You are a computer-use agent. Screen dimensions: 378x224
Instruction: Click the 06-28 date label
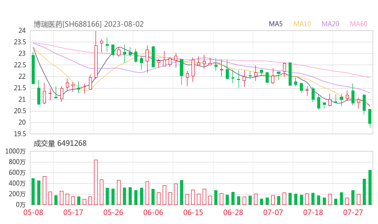point(233,212)
